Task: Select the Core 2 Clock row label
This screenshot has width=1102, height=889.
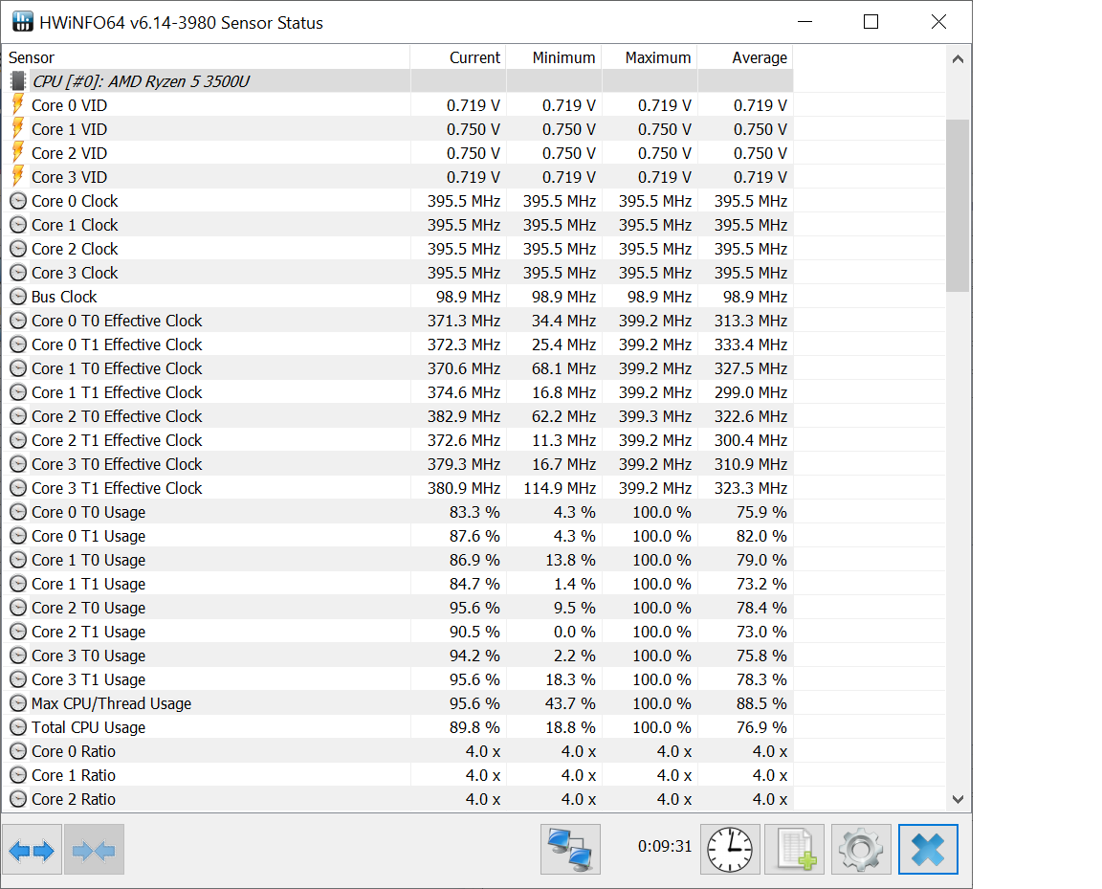Action: 75,249
